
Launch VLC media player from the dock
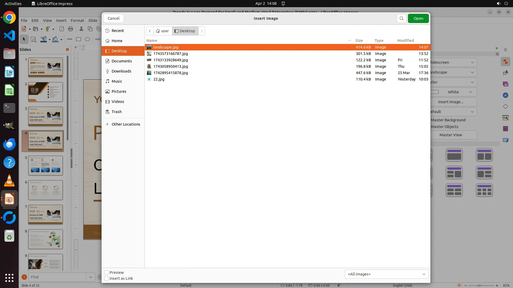pyautogui.click(x=9, y=181)
